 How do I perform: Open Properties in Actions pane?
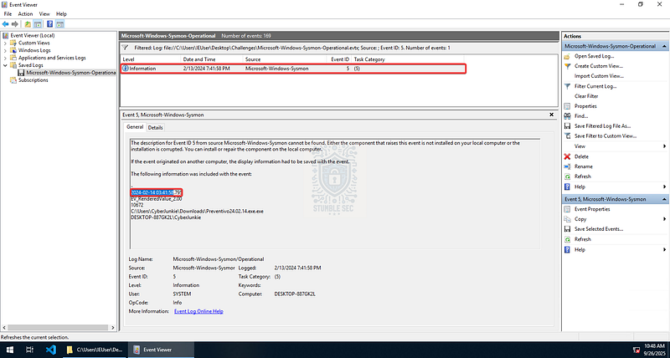585,106
